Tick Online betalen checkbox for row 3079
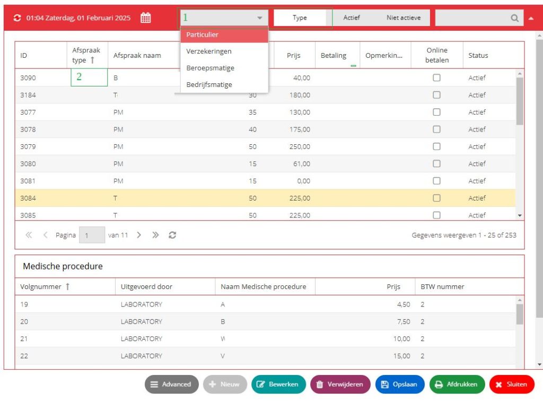The height and width of the screenshot is (401, 543). coord(437,146)
